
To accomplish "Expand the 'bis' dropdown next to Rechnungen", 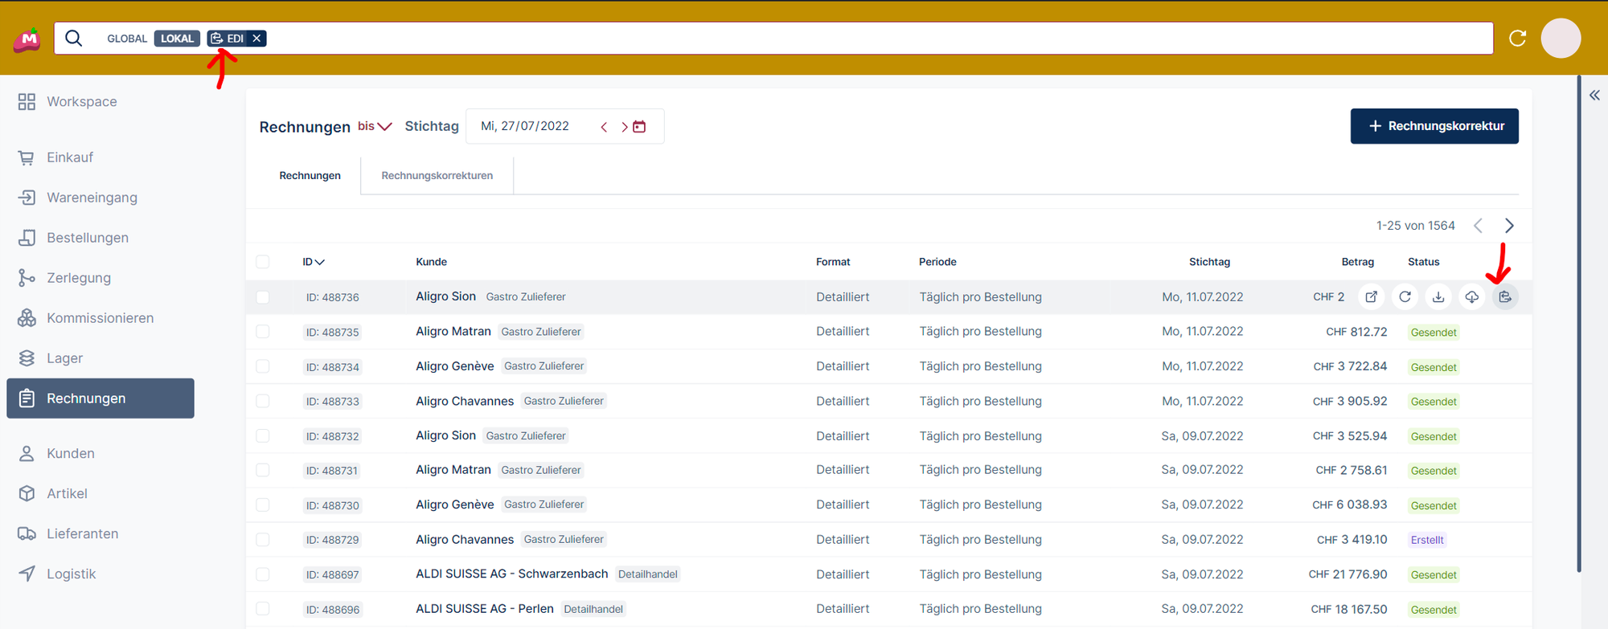I will (375, 127).
